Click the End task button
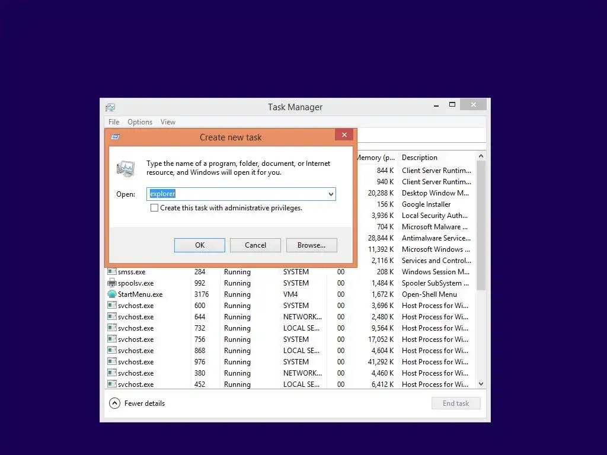The width and height of the screenshot is (607, 455). pos(456,403)
